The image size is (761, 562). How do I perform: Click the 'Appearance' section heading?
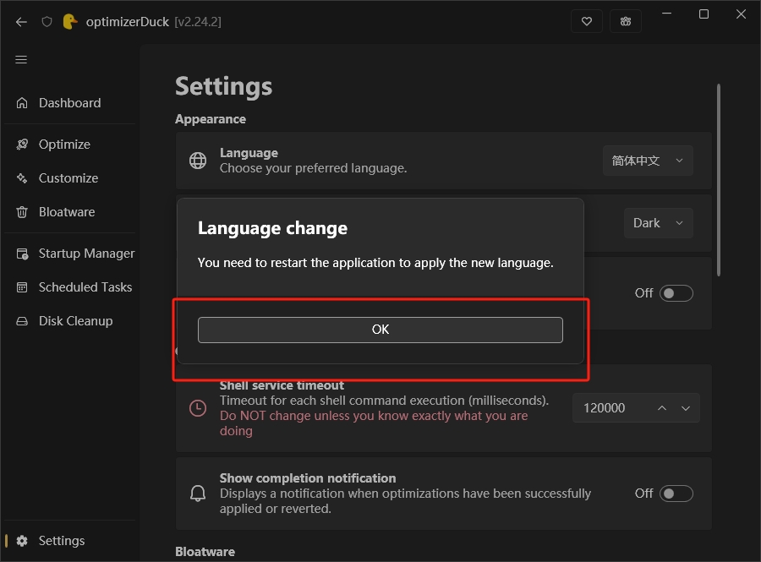tap(211, 119)
